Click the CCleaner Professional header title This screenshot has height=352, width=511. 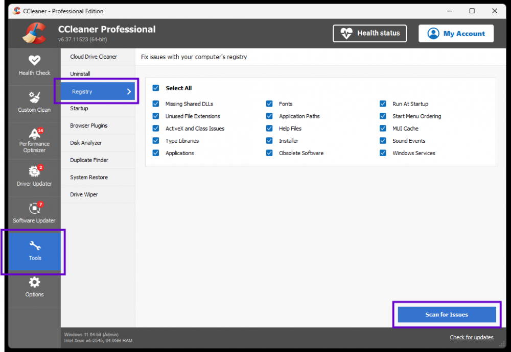(107, 29)
